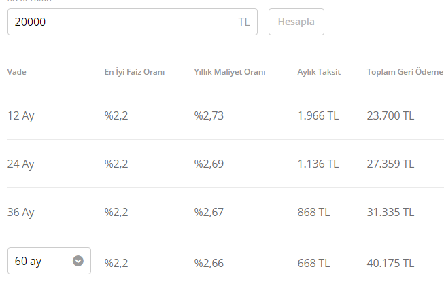The image size is (444, 286).
Task: Click the En İyi Faiz Oranı header
Action: coord(135,72)
